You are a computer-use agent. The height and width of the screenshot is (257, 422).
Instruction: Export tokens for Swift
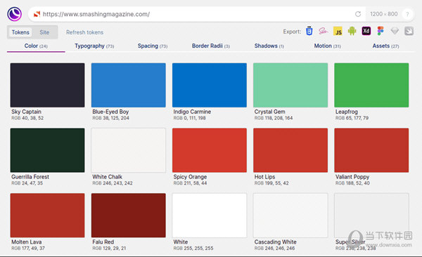pyautogui.click(x=409, y=31)
